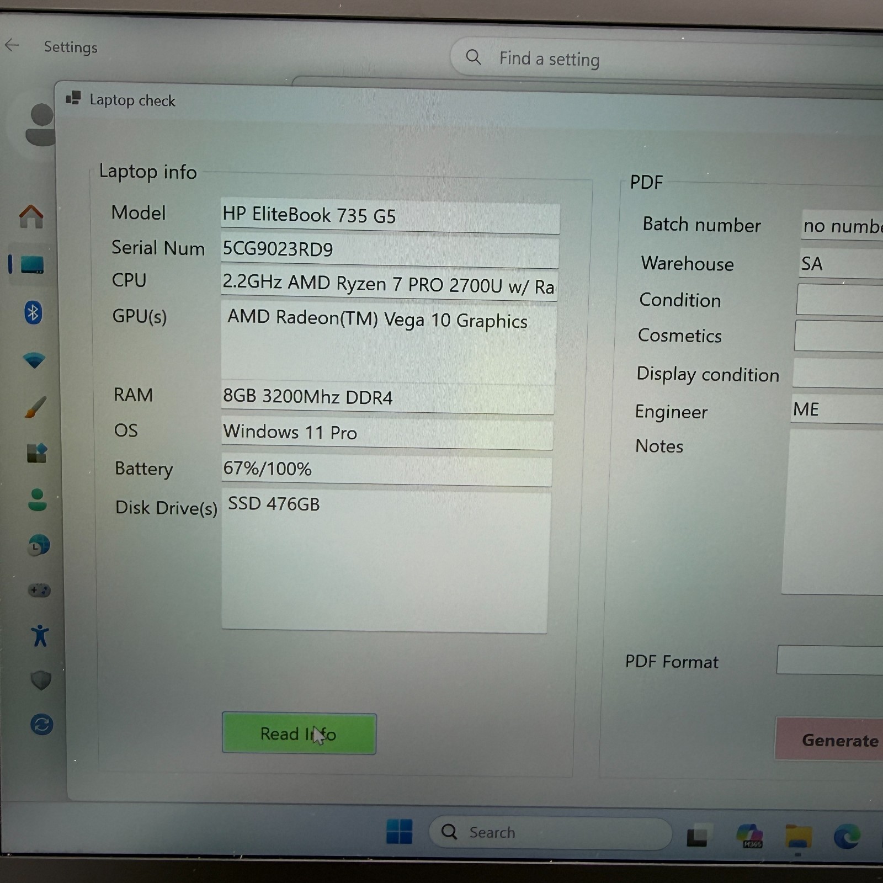Open the Settings Home icon in the sidebar
Viewport: 883px width, 883px height.
[31, 216]
